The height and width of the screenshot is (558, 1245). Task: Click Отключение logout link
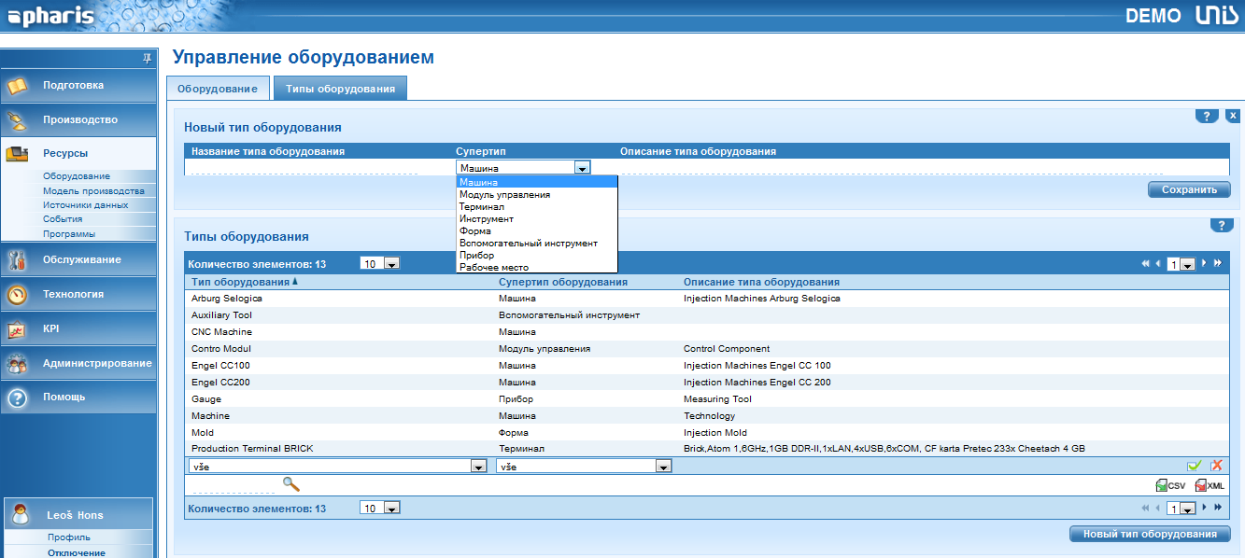77,552
